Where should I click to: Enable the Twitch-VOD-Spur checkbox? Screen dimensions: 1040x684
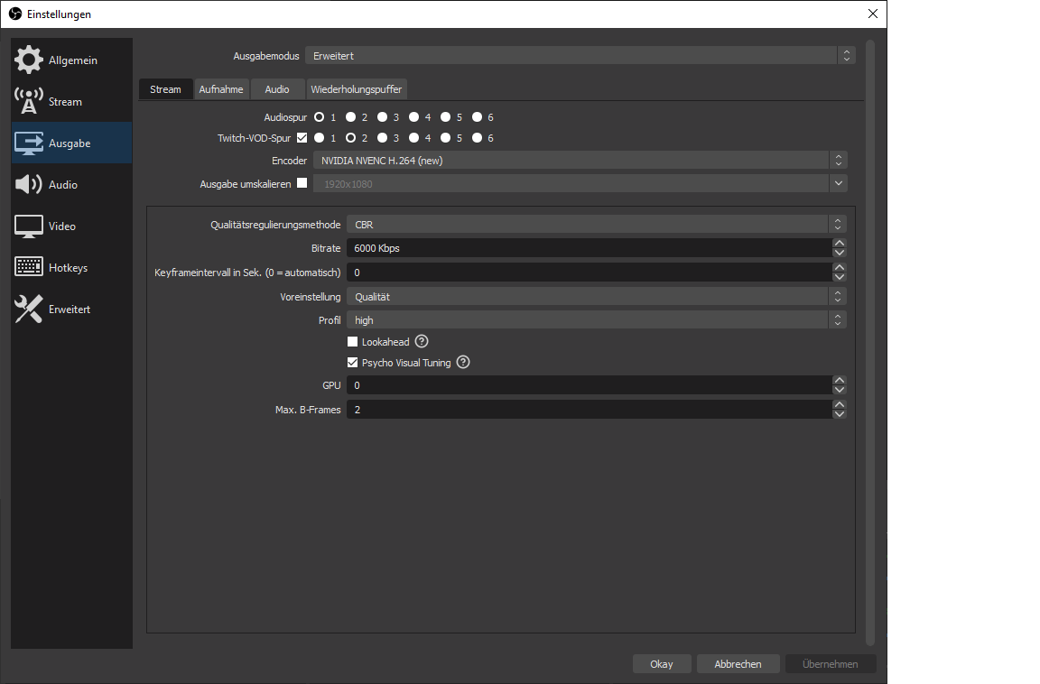point(302,138)
